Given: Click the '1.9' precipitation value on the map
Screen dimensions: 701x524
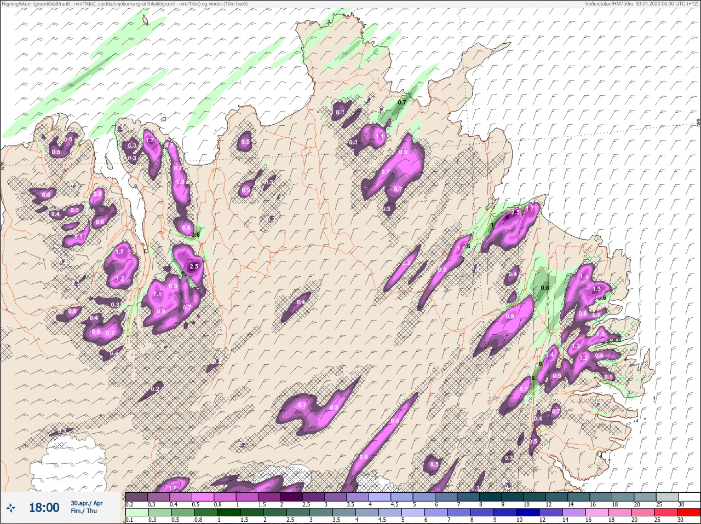Looking at the screenshot, I should click(x=597, y=289).
